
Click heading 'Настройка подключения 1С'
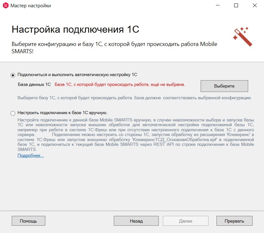pyautogui.click(x=75, y=29)
